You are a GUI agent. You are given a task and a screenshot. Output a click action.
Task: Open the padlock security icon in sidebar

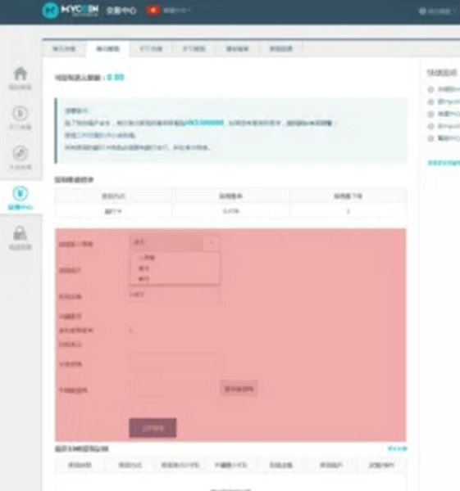click(20, 233)
